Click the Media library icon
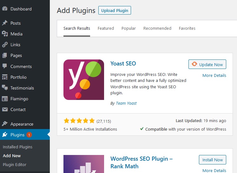Image resolution: width=237 pixels, height=173 pixels. (x=5, y=34)
